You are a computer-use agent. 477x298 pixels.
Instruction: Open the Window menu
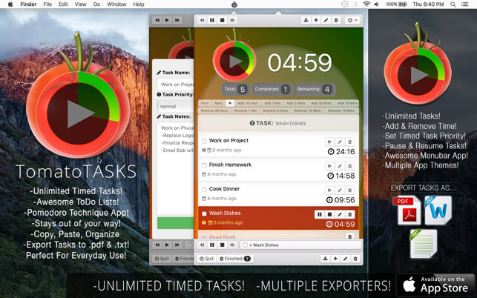tap(116, 4)
